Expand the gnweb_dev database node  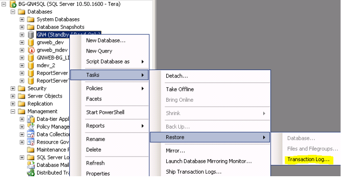22,42
